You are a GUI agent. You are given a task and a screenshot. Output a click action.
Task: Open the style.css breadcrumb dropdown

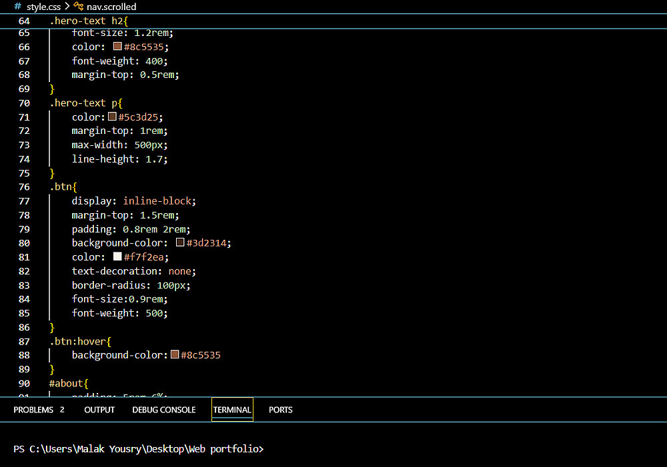point(43,7)
